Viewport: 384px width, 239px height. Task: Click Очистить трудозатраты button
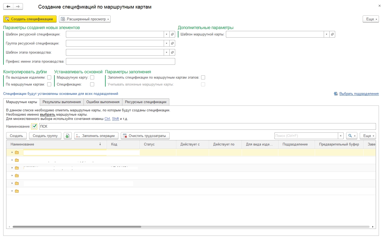pos(145,136)
